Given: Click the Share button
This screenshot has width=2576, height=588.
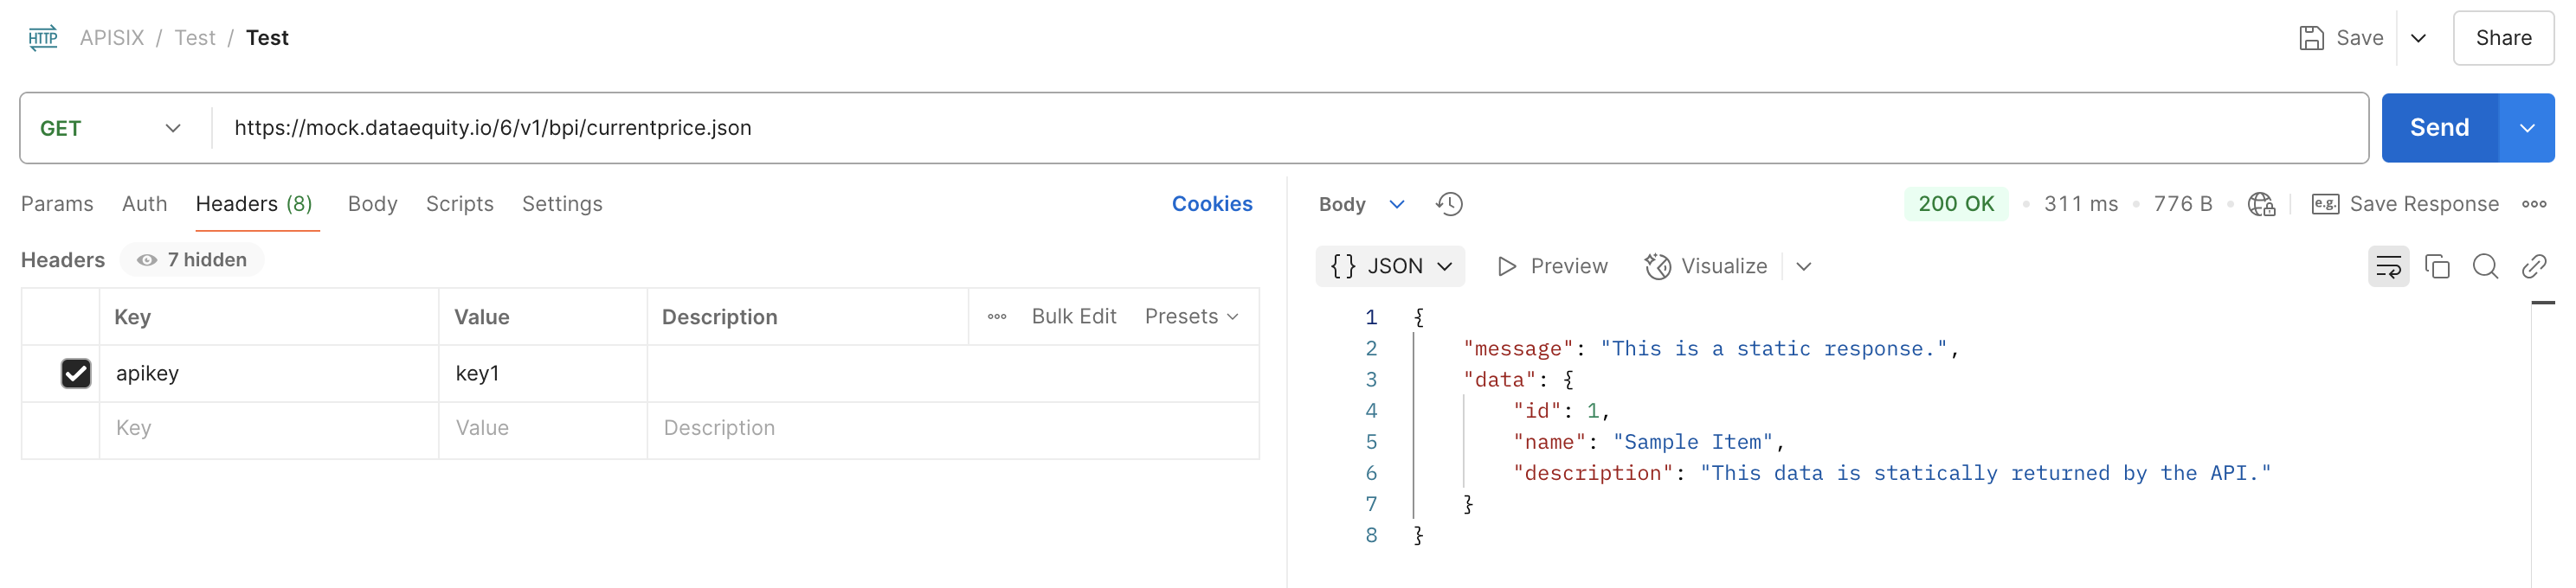Looking at the screenshot, I should (x=2503, y=38).
